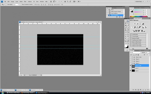151x94 pixels.
Task: Open the Analysis menu
Action: (30, 2)
